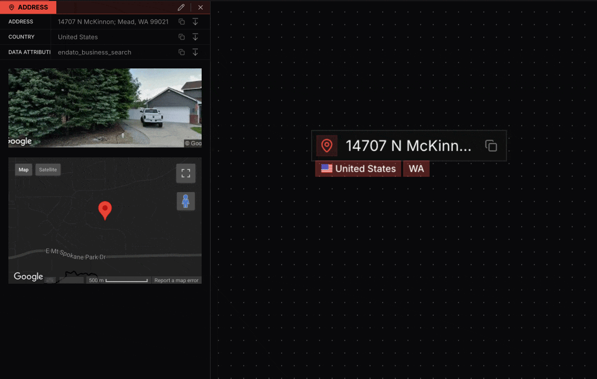This screenshot has height=379, width=597.
Task: Select the address text 14707 N McKinnon; Mead
Action: click(x=113, y=22)
